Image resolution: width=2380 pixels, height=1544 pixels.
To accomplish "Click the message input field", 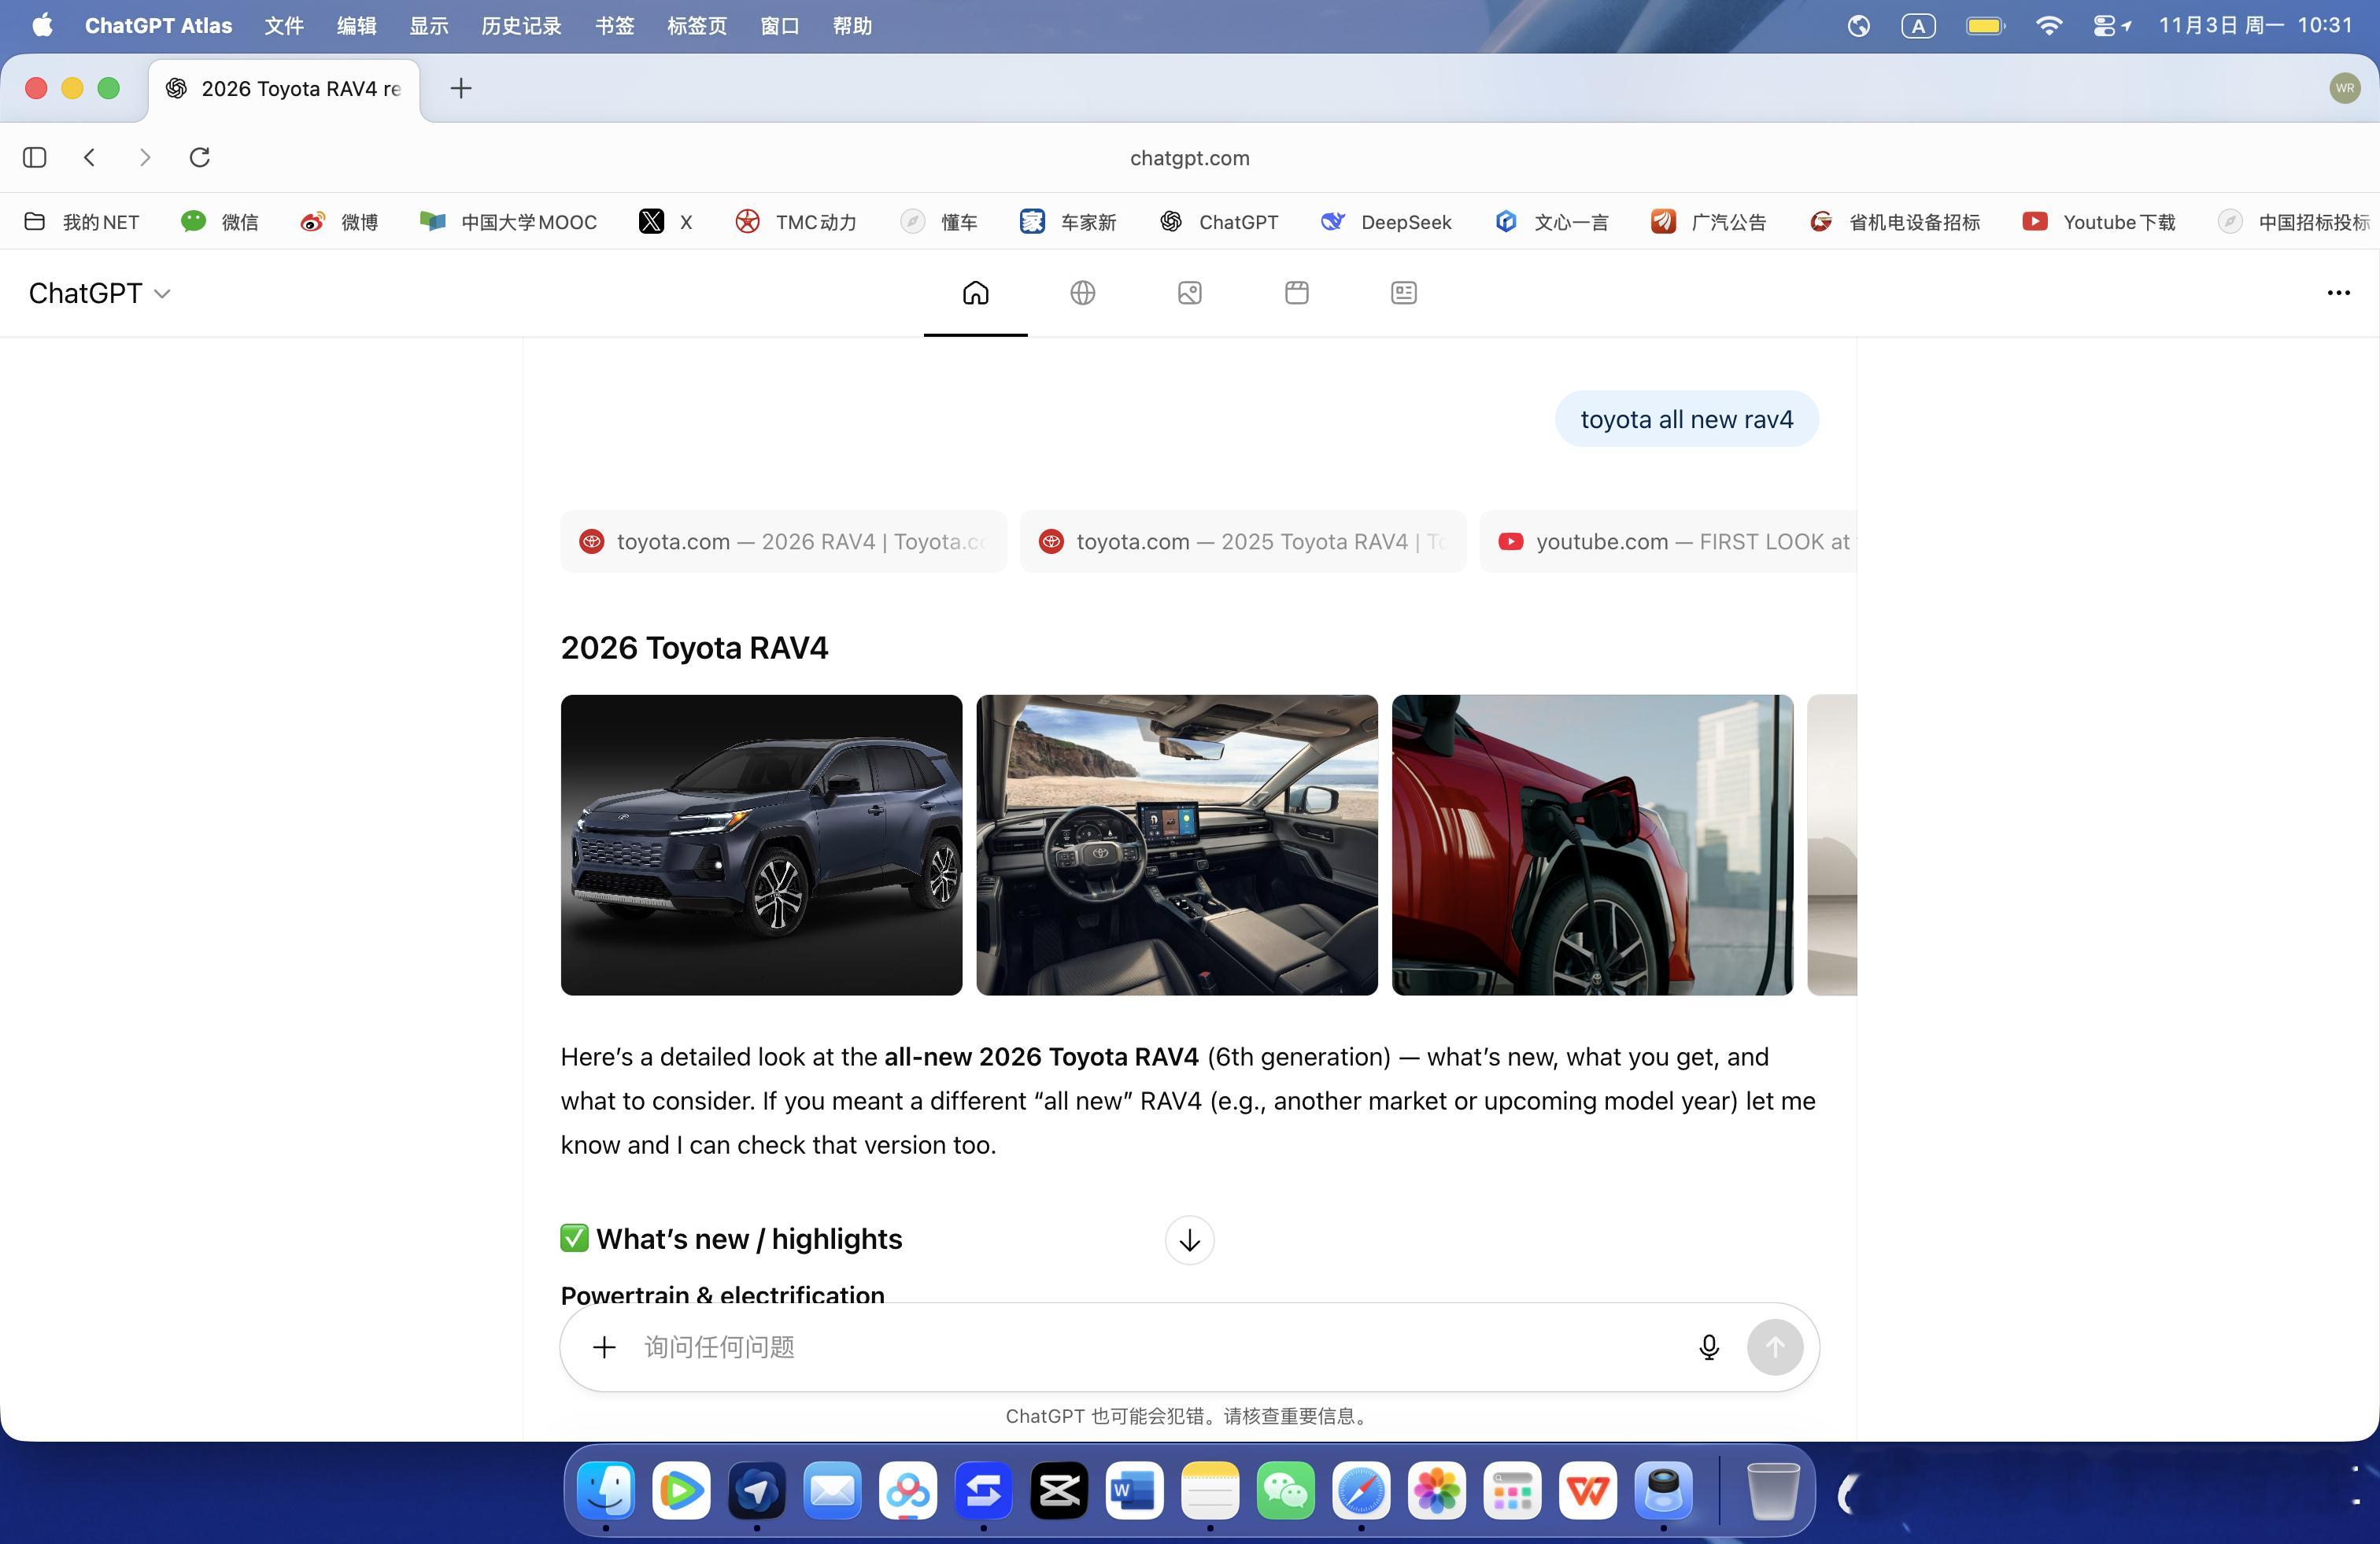I will click(1150, 1347).
